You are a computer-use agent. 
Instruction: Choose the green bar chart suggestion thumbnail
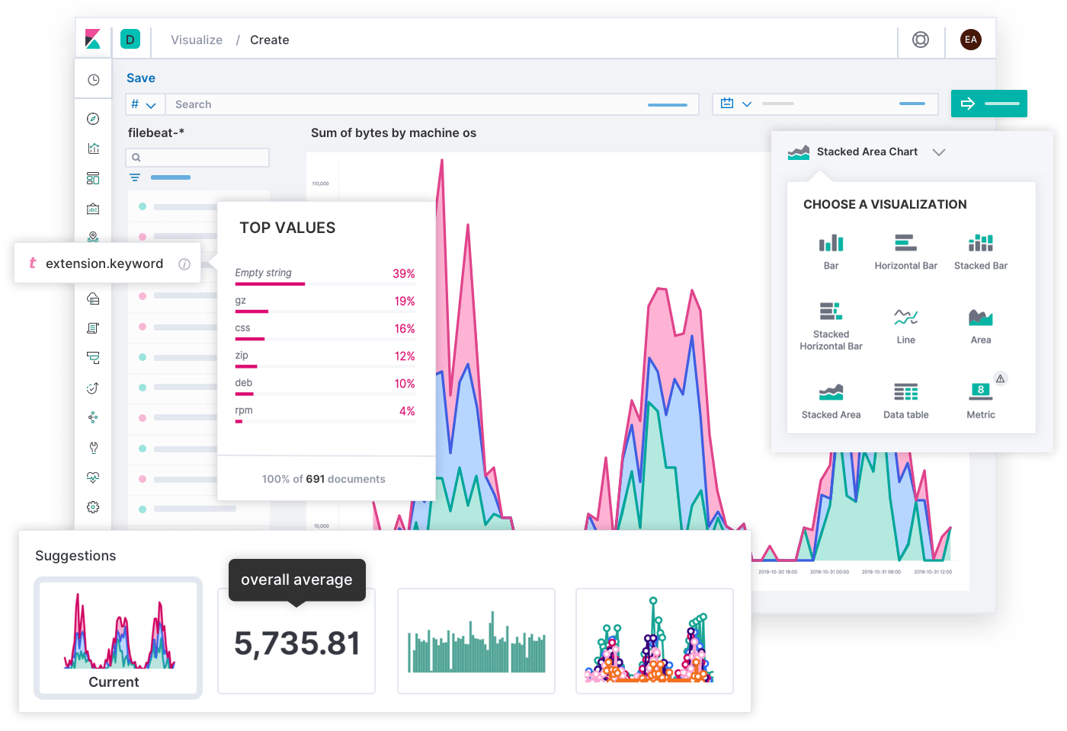476,641
